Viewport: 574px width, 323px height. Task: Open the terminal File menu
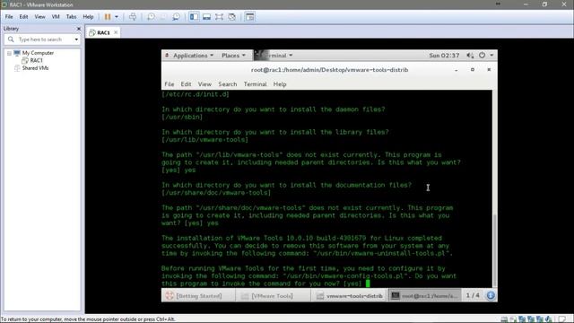click(170, 84)
